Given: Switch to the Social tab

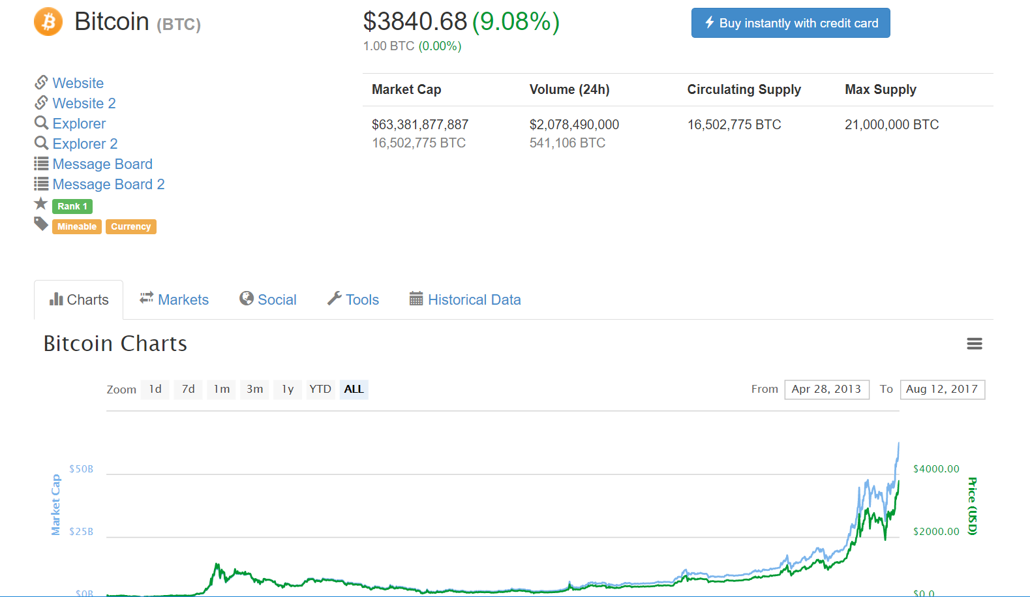Looking at the screenshot, I should 268,299.
